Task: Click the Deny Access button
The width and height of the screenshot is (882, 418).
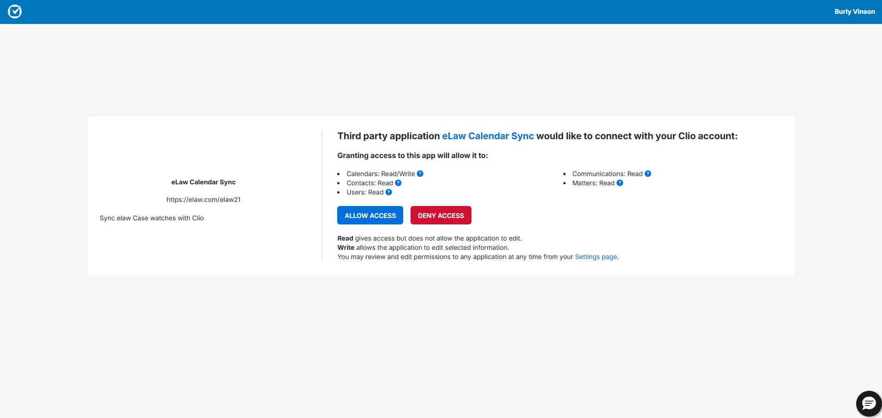Action: [x=441, y=215]
